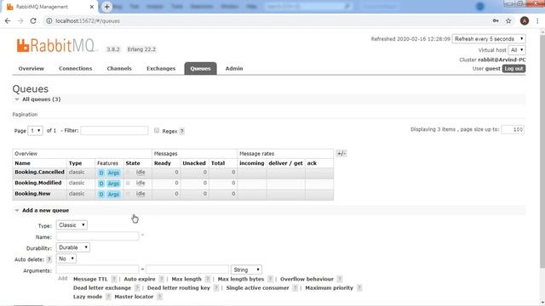Click Auto delete help question mark

point(49,259)
